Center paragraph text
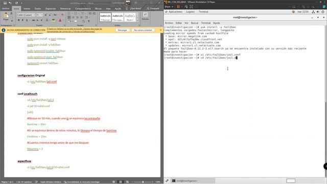 (x=73, y=17)
